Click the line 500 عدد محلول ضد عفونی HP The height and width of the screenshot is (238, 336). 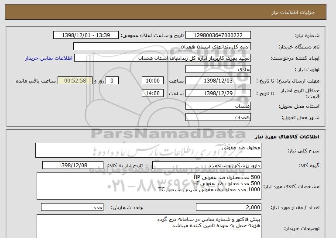click(x=227, y=177)
